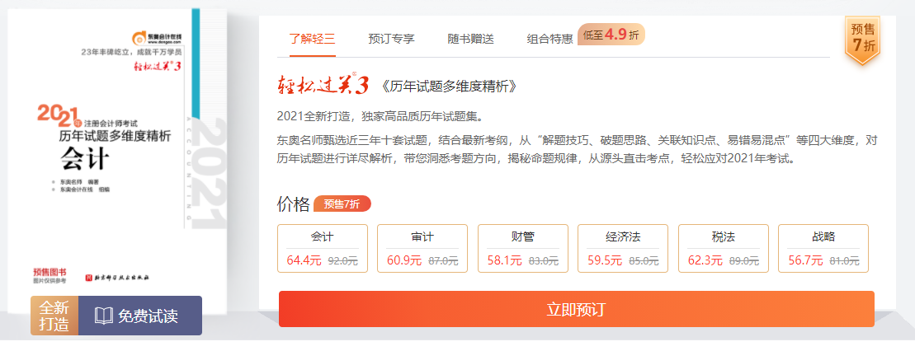Click the 低至4.9折 discount badge

[611, 35]
